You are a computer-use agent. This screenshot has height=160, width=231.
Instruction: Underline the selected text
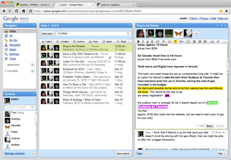click(x=147, y=42)
